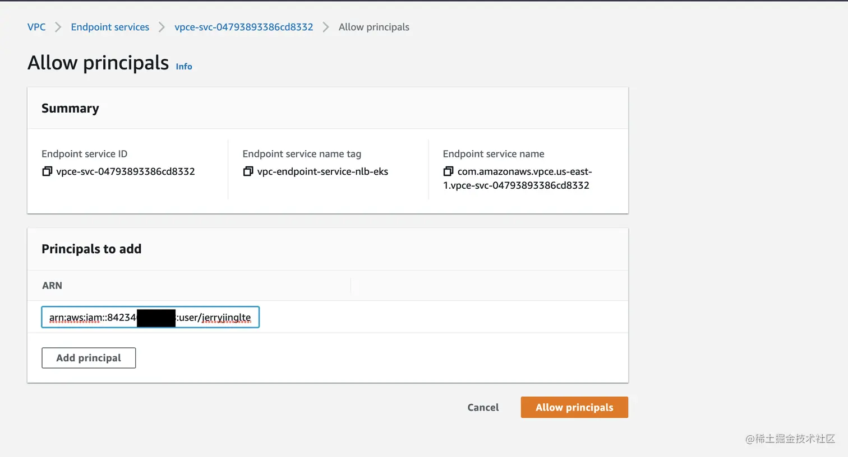The width and height of the screenshot is (848, 457).
Task: Click the column divider beside ARN header
Action: (x=351, y=286)
